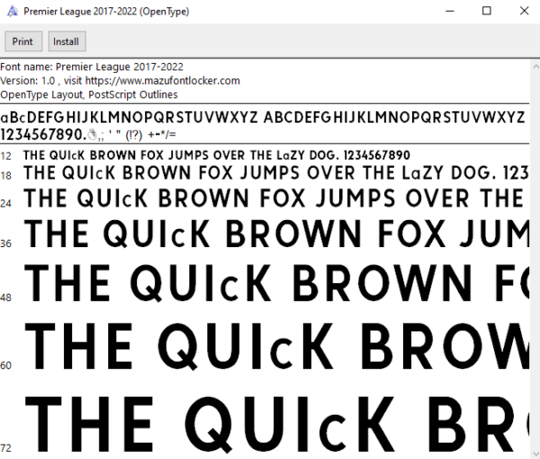
Task: Click the size 24 label
Action: [6, 203]
